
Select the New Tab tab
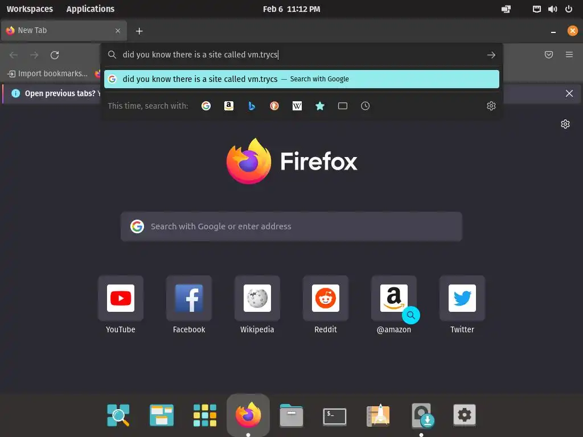64,31
